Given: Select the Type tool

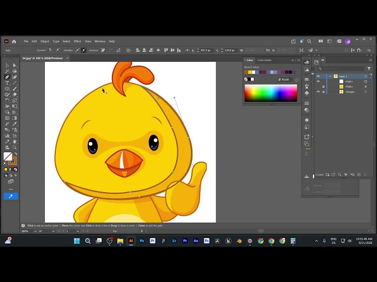Looking at the screenshot, I should click(7, 83).
